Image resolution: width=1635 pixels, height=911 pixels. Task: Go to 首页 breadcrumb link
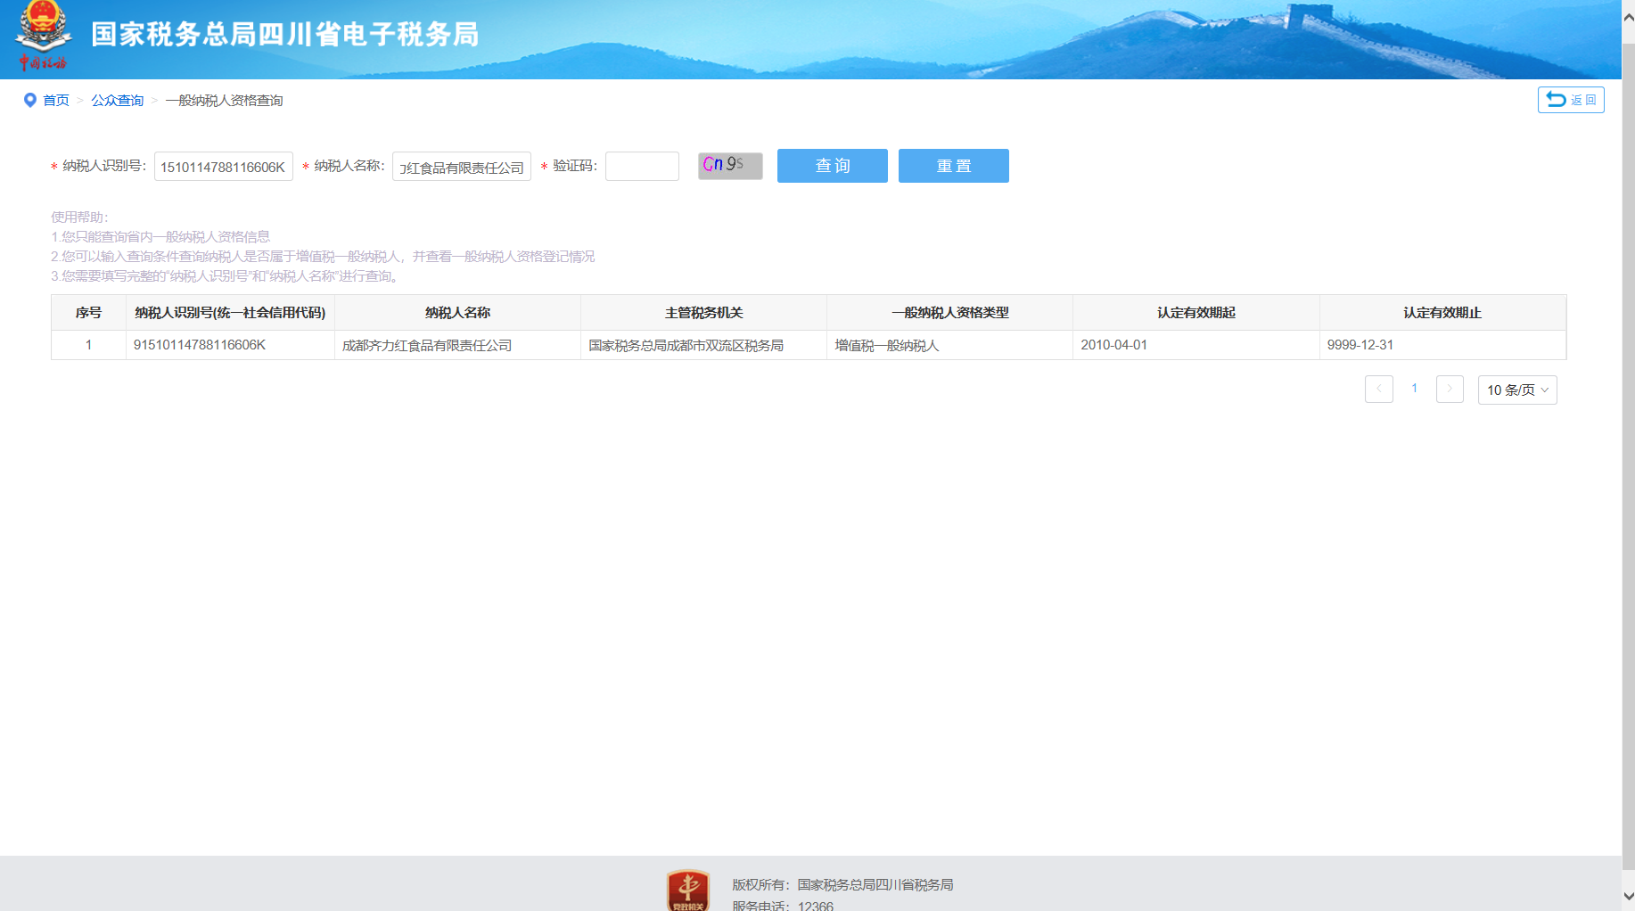(56, 101)
